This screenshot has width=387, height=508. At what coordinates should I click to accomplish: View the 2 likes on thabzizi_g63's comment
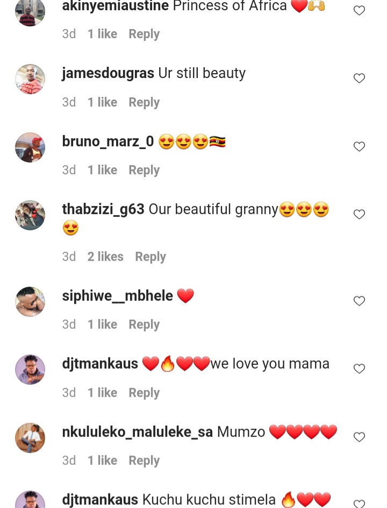click(x=105, y=257)
